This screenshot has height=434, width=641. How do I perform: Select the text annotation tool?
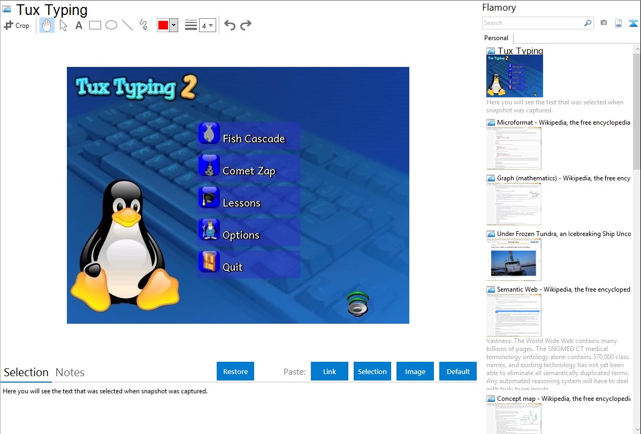click(x=79, y=25)
